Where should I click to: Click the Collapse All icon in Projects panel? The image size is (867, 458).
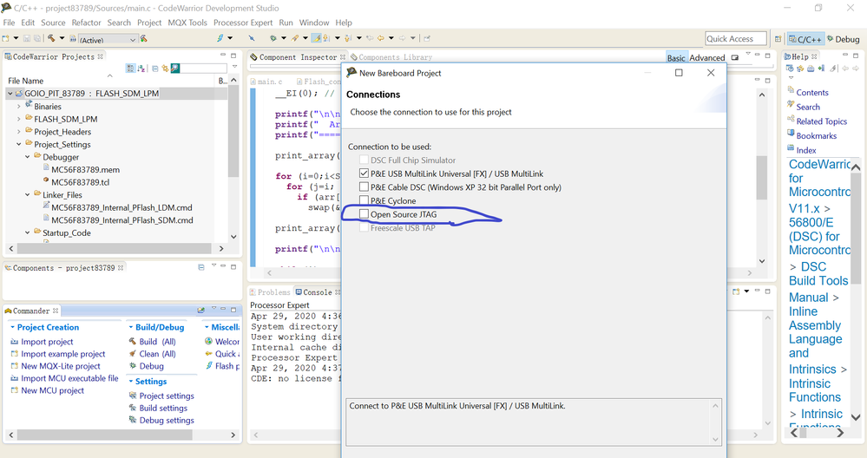(x=155, y=69)
